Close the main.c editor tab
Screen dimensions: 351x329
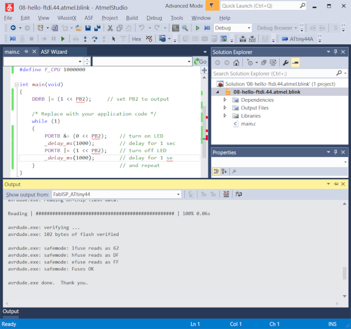tap(34, 51)
